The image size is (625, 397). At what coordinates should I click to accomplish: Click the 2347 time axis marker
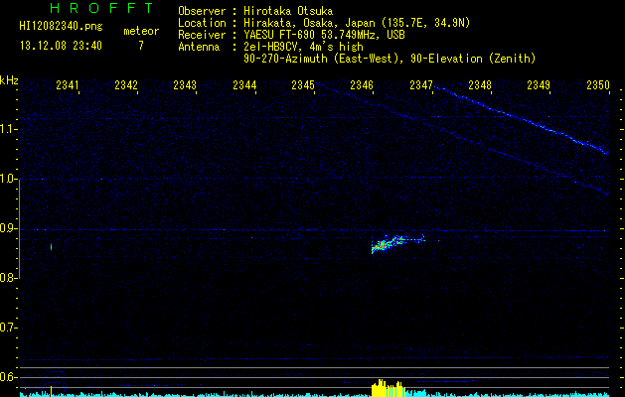point(421,85)
